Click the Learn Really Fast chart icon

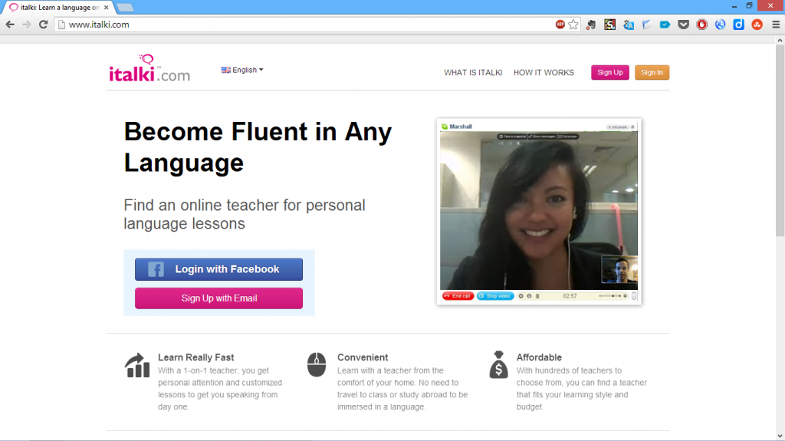[137, 365]
